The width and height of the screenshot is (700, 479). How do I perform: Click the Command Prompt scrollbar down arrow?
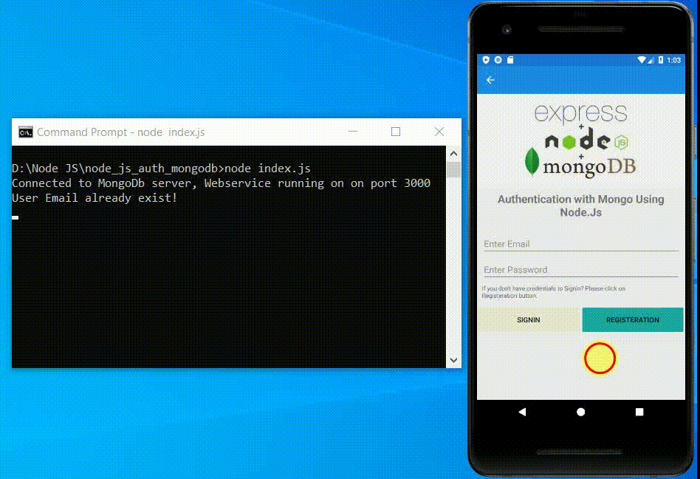[x=453, y=360]
